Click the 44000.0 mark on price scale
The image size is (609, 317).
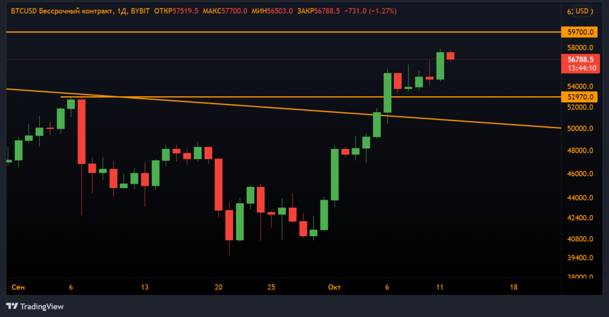(x=581, y=198)
